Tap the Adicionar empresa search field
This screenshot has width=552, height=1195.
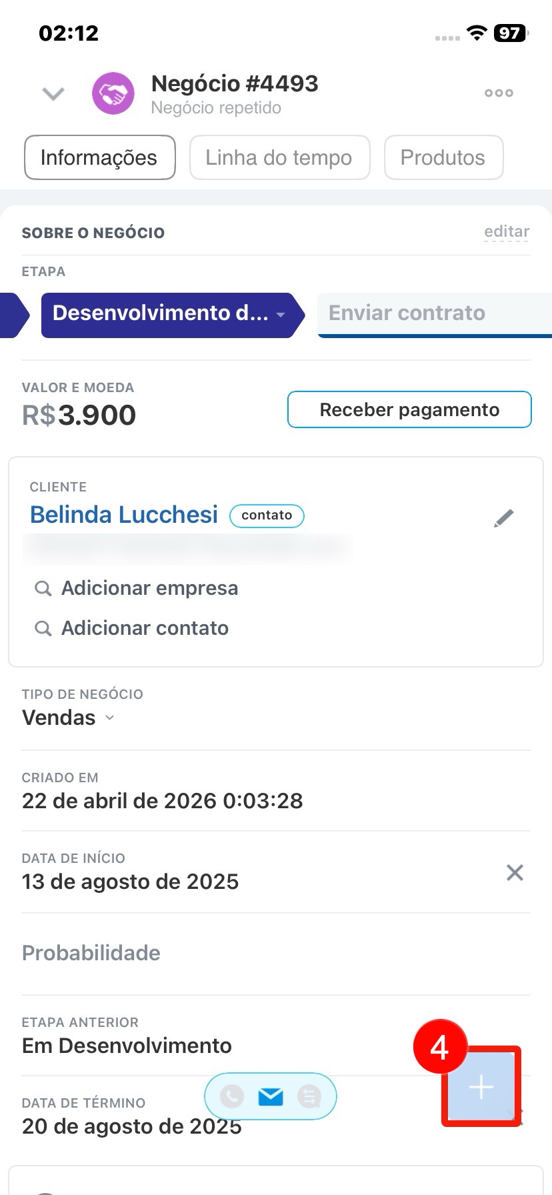click(149, 588)
